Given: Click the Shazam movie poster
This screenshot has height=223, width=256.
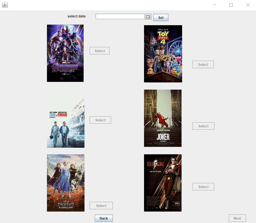Looking at the screenshot, I should 163,183.
